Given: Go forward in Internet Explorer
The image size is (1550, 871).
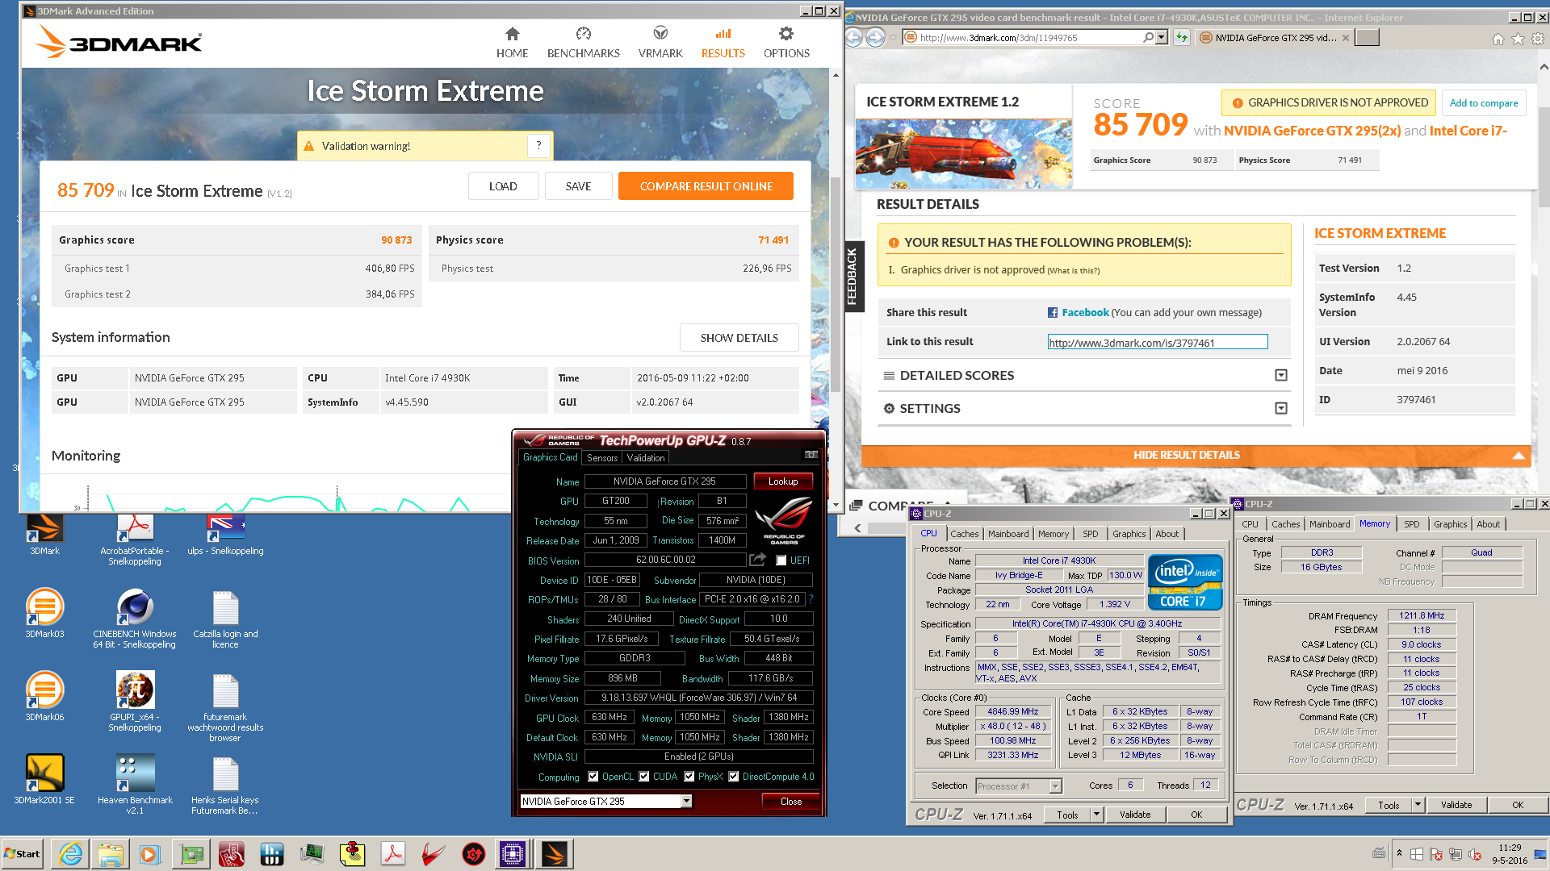Looking at the screenshot, I should click(x=876, y=37).
